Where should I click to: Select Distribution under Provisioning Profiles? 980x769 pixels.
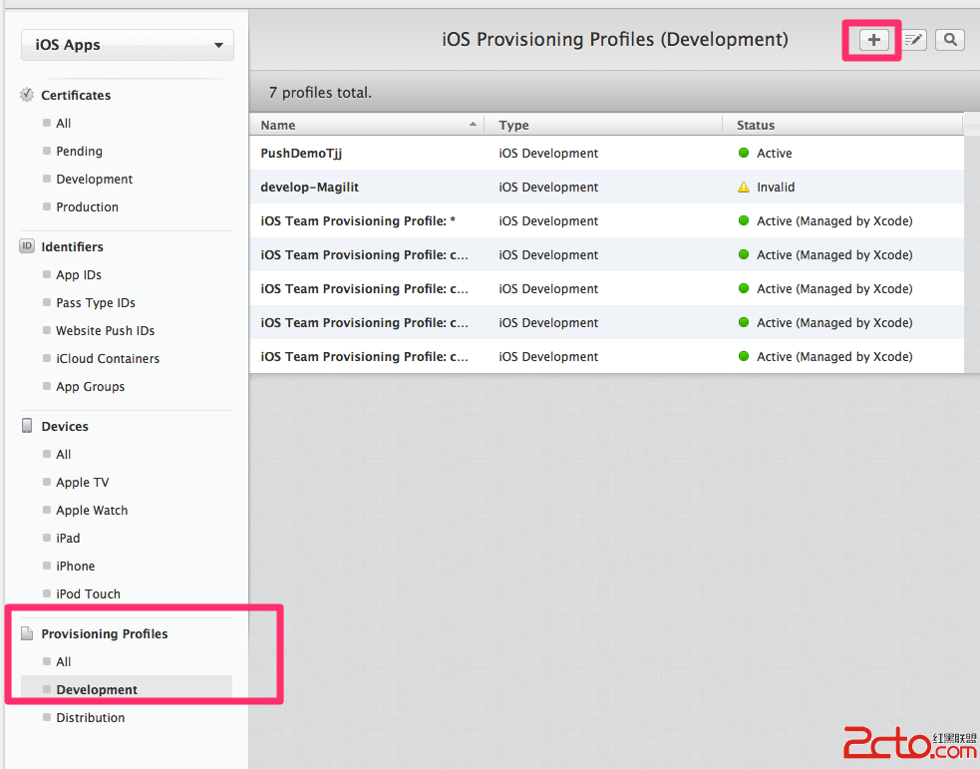click(91, 717)
